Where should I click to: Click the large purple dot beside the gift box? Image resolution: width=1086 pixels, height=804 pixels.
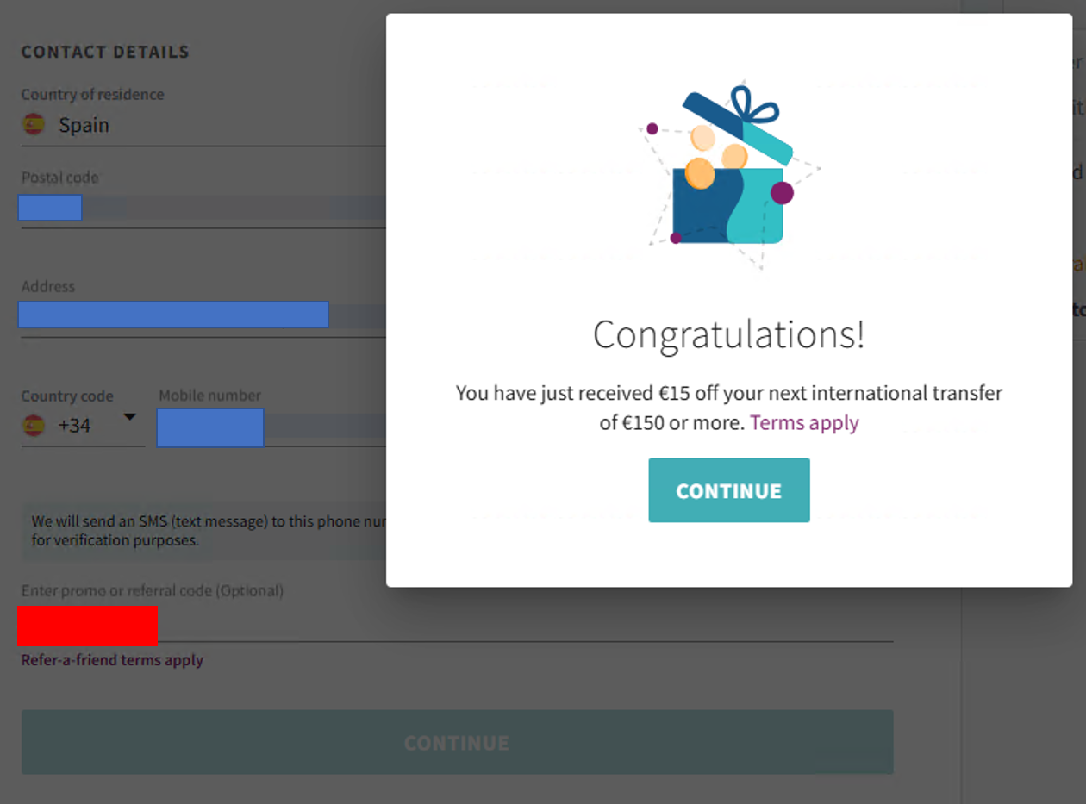[x=782, y=193]
